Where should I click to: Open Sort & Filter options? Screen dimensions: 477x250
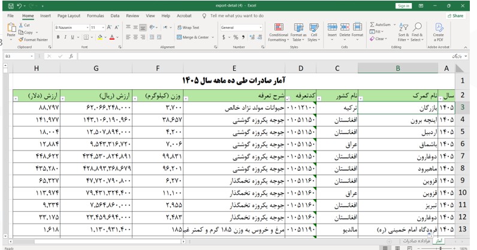pos(403,32)
